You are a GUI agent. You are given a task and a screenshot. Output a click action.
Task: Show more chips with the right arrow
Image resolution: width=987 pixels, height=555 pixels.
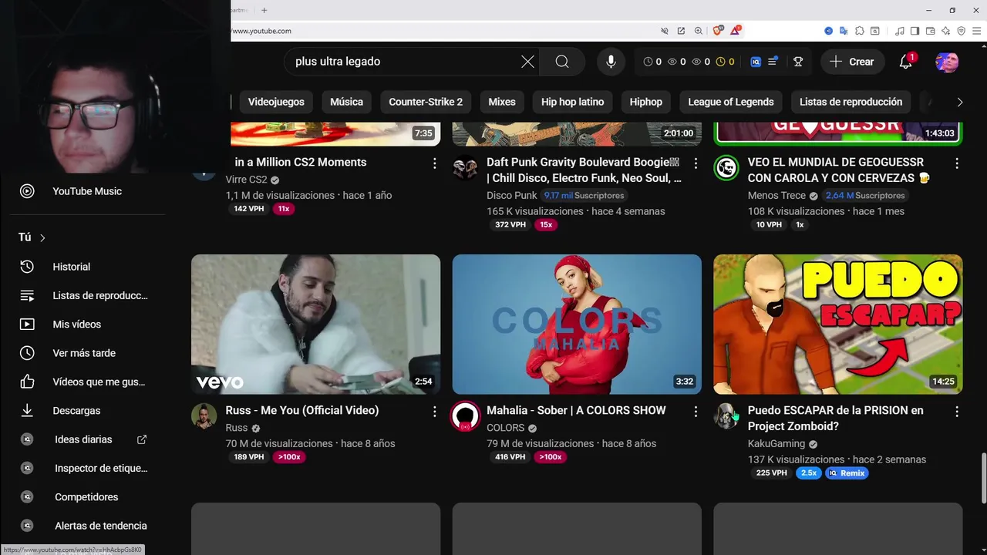960,102
